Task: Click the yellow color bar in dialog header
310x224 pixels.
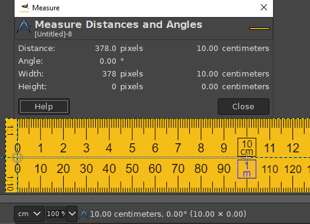Action: point(260,29)
